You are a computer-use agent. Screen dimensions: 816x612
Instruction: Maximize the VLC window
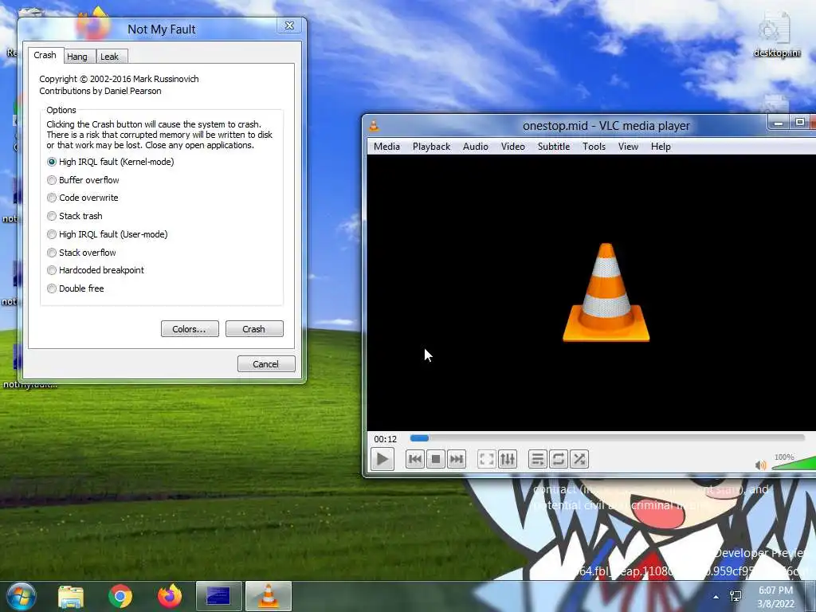799,122
